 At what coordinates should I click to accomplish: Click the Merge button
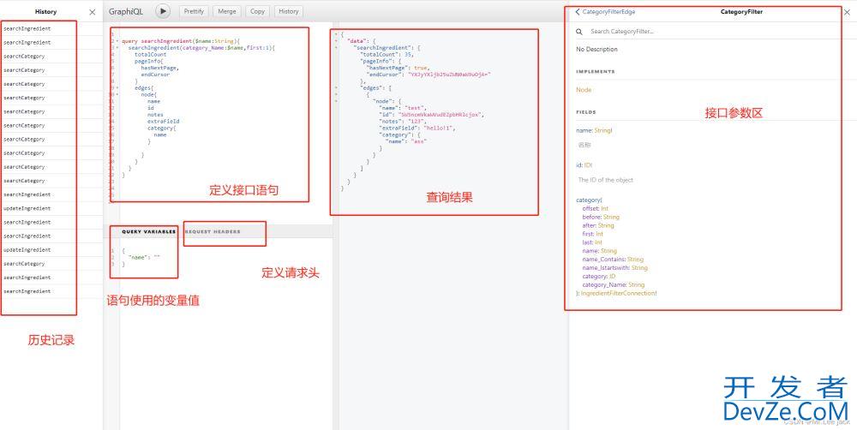(x=227, y=11)
